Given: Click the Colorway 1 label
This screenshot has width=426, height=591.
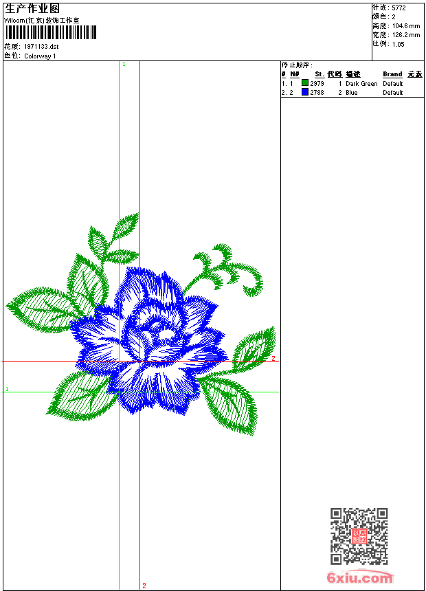Looking at the screenshot, I should pyautogui.click(x=40, y=56).
